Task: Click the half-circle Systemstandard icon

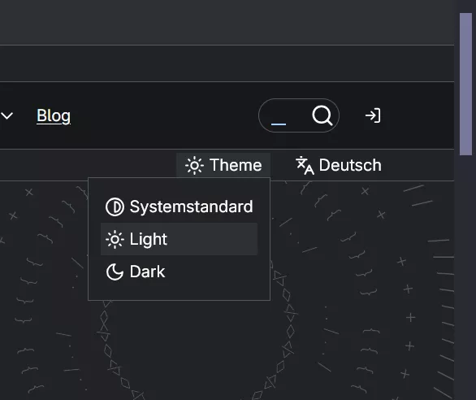Action: (x=115, y=207)
